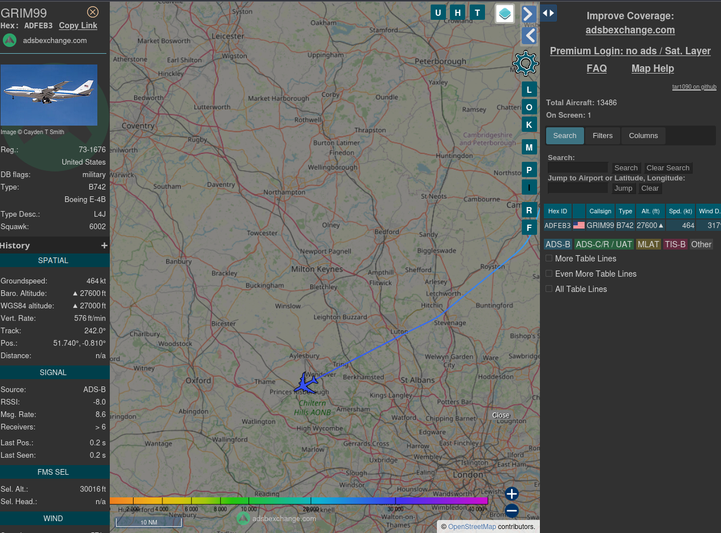The width and height of the screenshot is (721, 533).
Task: Select the ADFEB3 cell in the aircraft table
Action: [x=557, y=225]
